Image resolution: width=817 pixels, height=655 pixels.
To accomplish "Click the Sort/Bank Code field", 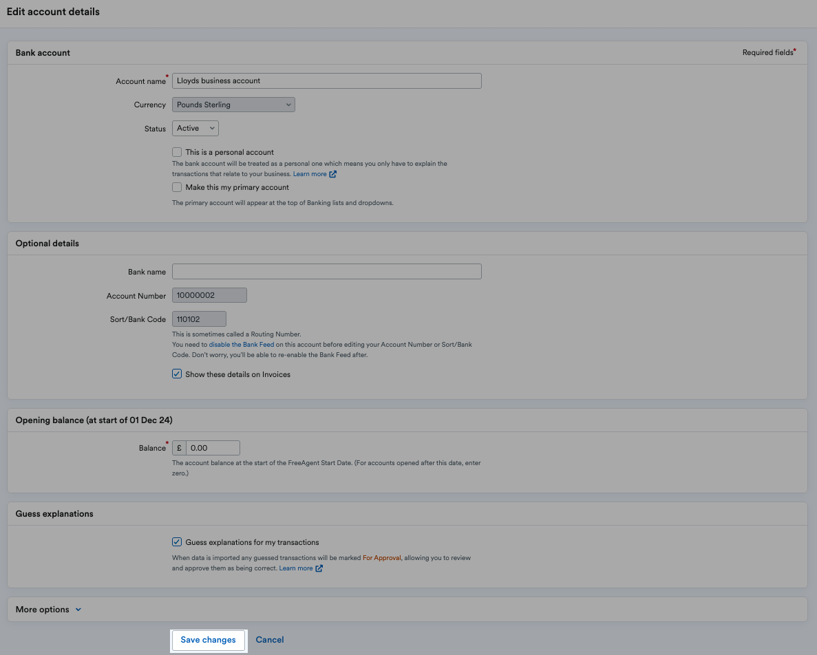I will coord(199,319).
